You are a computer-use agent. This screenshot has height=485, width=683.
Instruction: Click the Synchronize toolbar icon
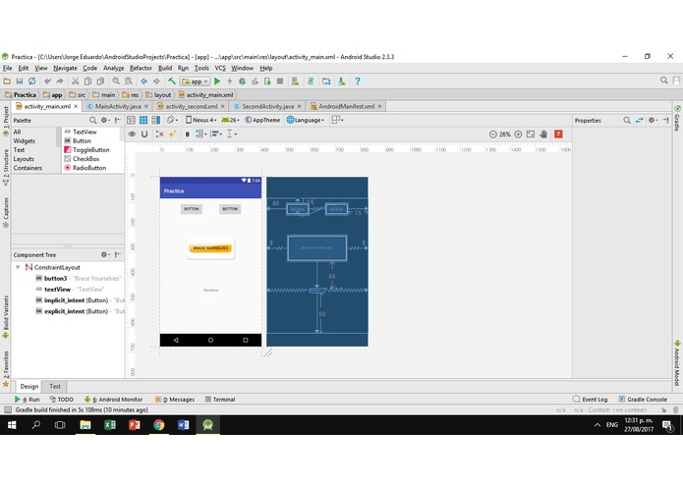click(x=31, y=81)
